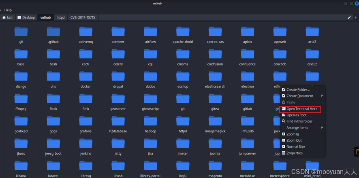The image size is (359, 178).
Task: Click the httpd path bar button
Action: [61, 17]
